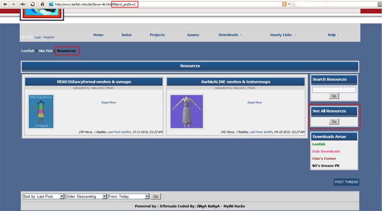382x211 pixels.
Task: Click the POST THREAD button
Action: click(x=346, y=182)
